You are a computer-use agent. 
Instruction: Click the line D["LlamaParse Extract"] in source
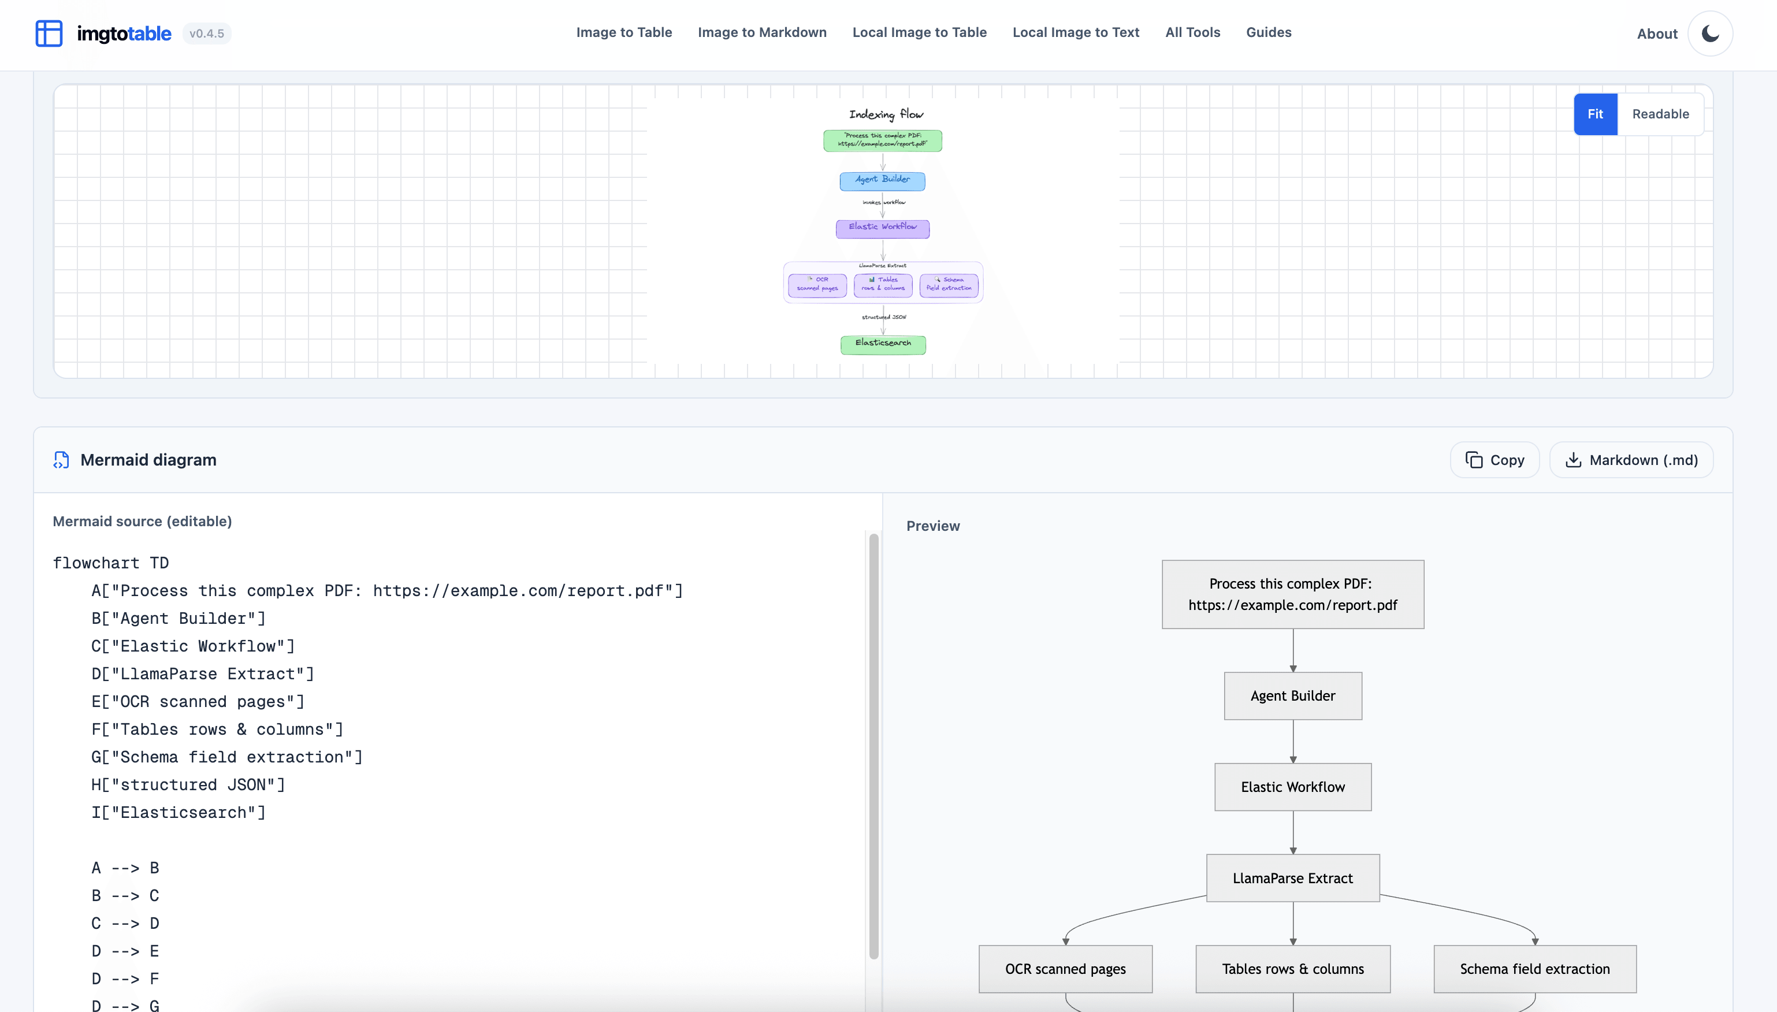(203, 674)
